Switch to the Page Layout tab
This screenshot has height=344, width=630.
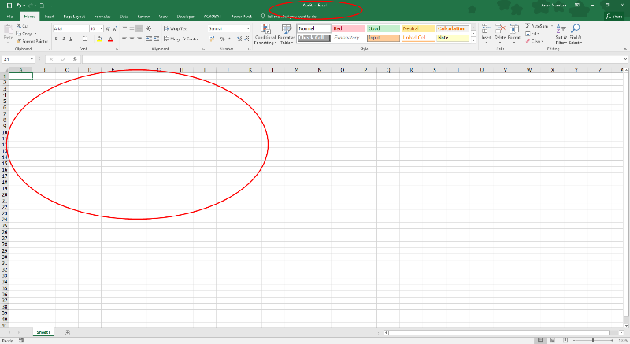point(74,16)
